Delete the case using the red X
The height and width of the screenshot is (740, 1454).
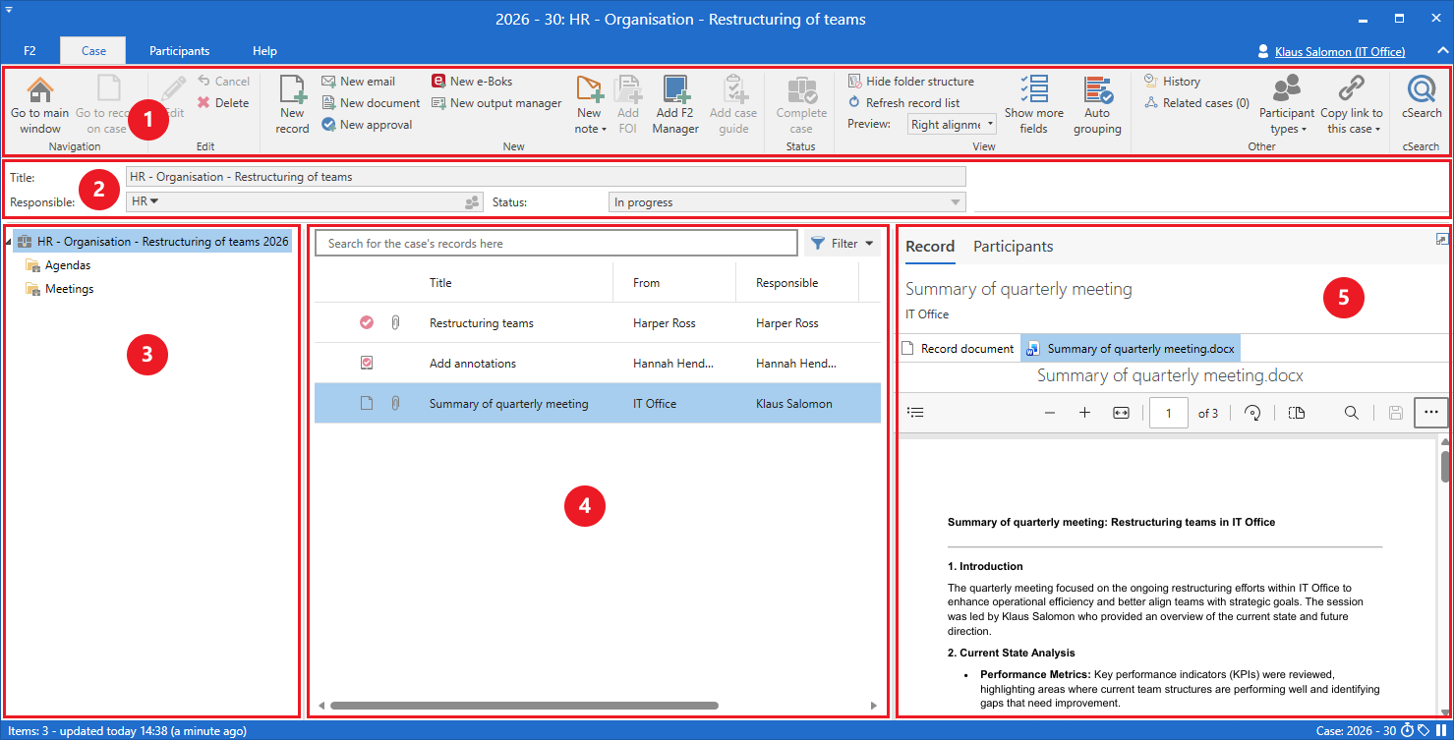[223, 103]
